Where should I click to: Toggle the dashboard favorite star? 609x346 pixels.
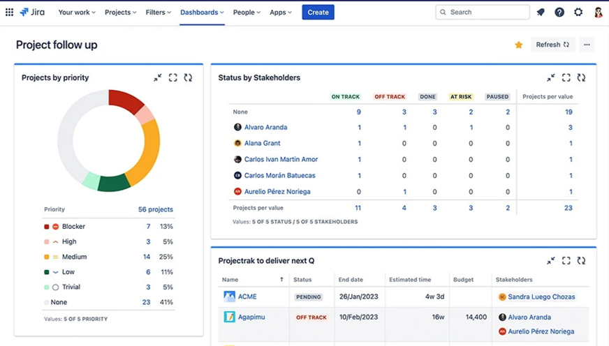coord(519,45)
